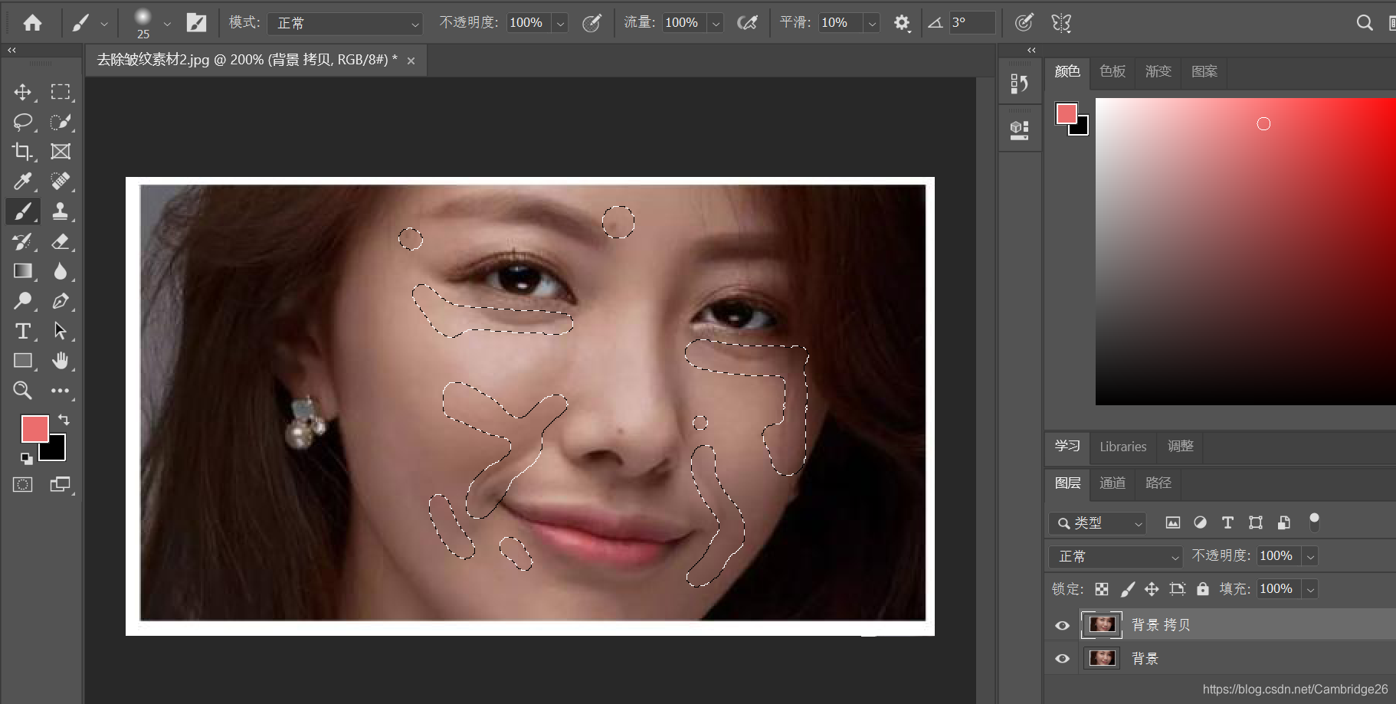The height and width of the screenshot is (704, 1396).
Task: Select the Lasso tool
Action: coord(22,122)
